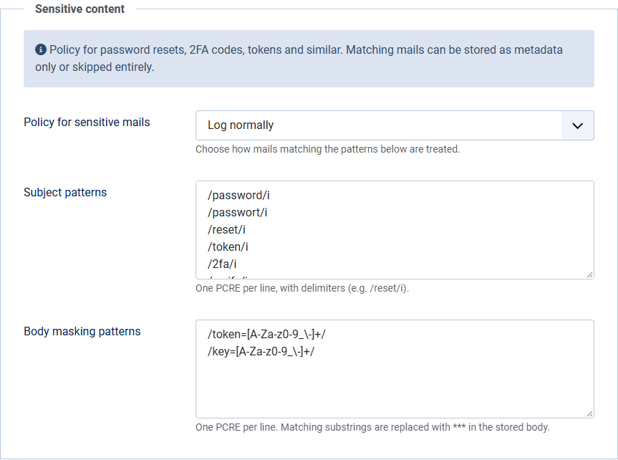The height and width of the screenshot is (460, 618).
Task: Click into the Body masking patterns textarea
Action: pyautogui.click(x=395, y=369)
